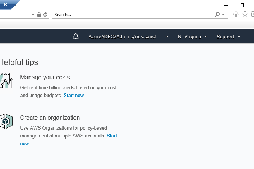
Task: Click the magnifier search icon
Action: point(217,15)
